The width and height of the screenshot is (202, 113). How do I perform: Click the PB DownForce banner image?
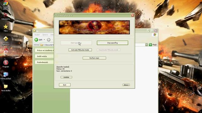[x=94, y=27]
